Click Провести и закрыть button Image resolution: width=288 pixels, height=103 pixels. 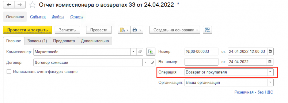point(28,30)
